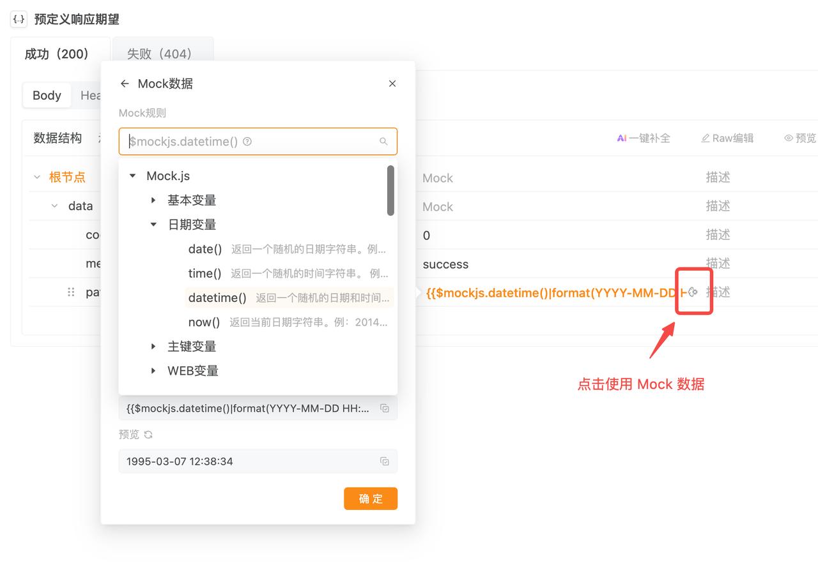
Task: Click the drag handle icon on last row
Action: point(71,292)
